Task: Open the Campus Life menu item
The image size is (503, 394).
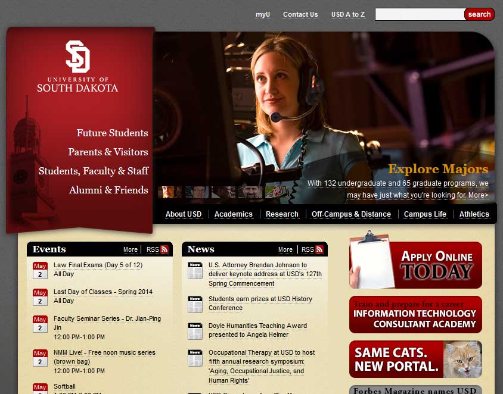Action: pyautogui.click(x=425, y=214)
